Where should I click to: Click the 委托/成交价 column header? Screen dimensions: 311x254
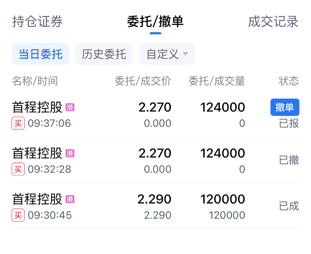click(x=143, y=81)
